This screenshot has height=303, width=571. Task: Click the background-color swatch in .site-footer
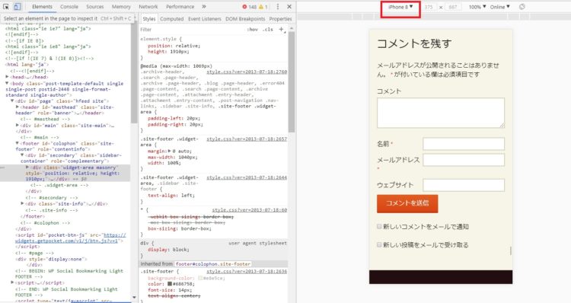coord(200,278)
